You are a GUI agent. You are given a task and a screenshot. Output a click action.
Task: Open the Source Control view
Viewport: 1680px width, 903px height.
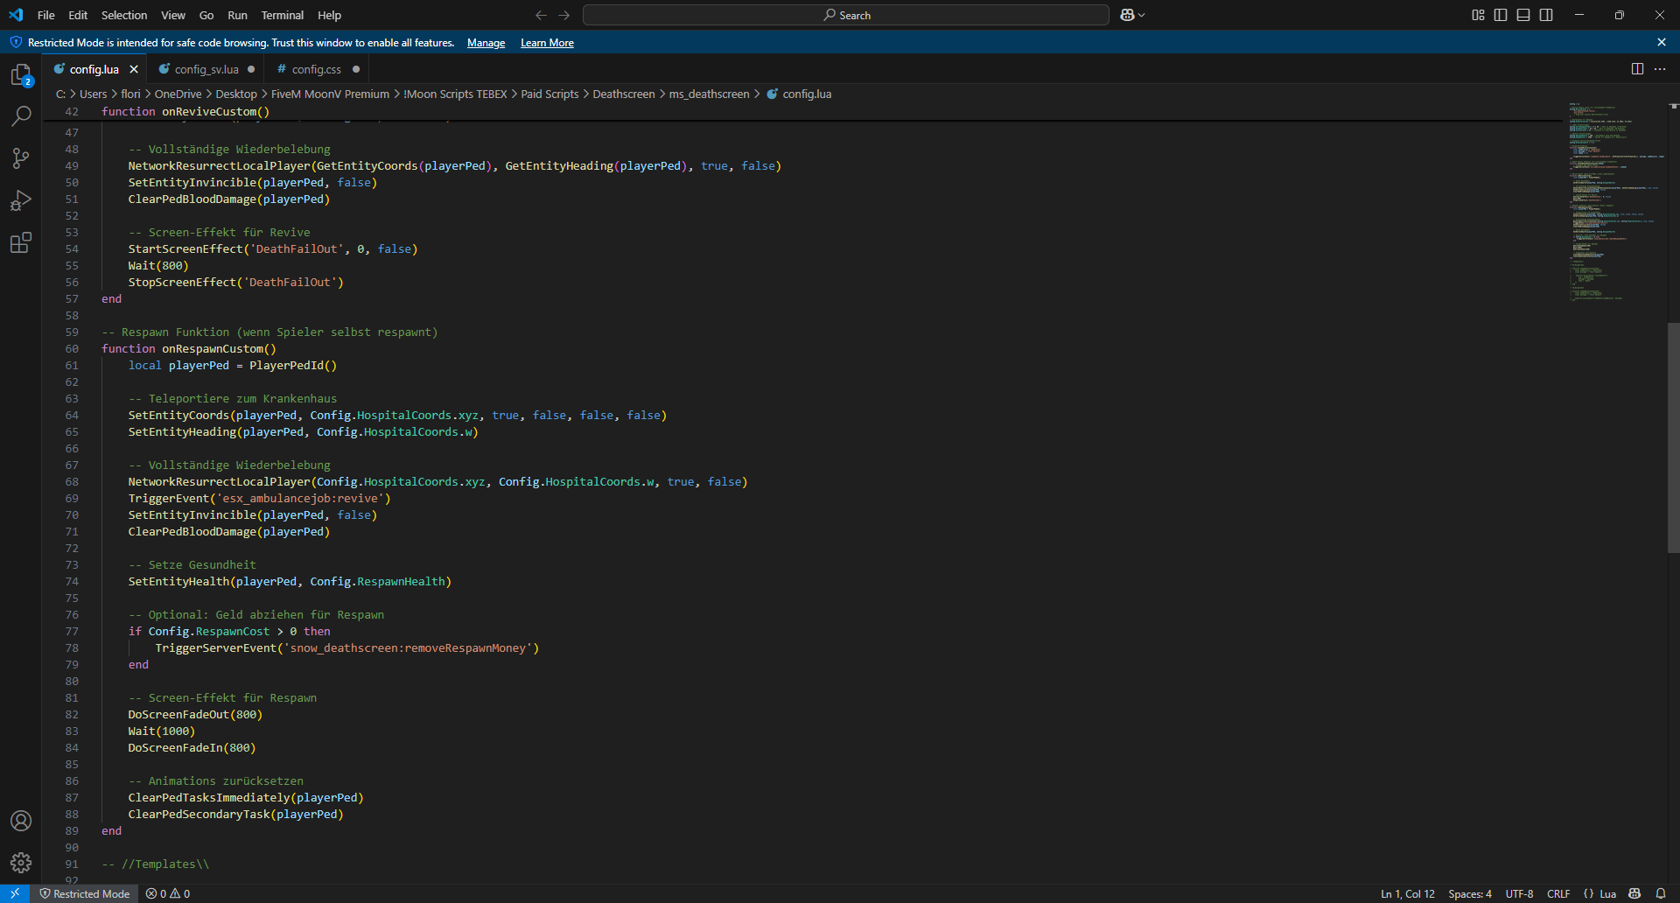(21, 158)
